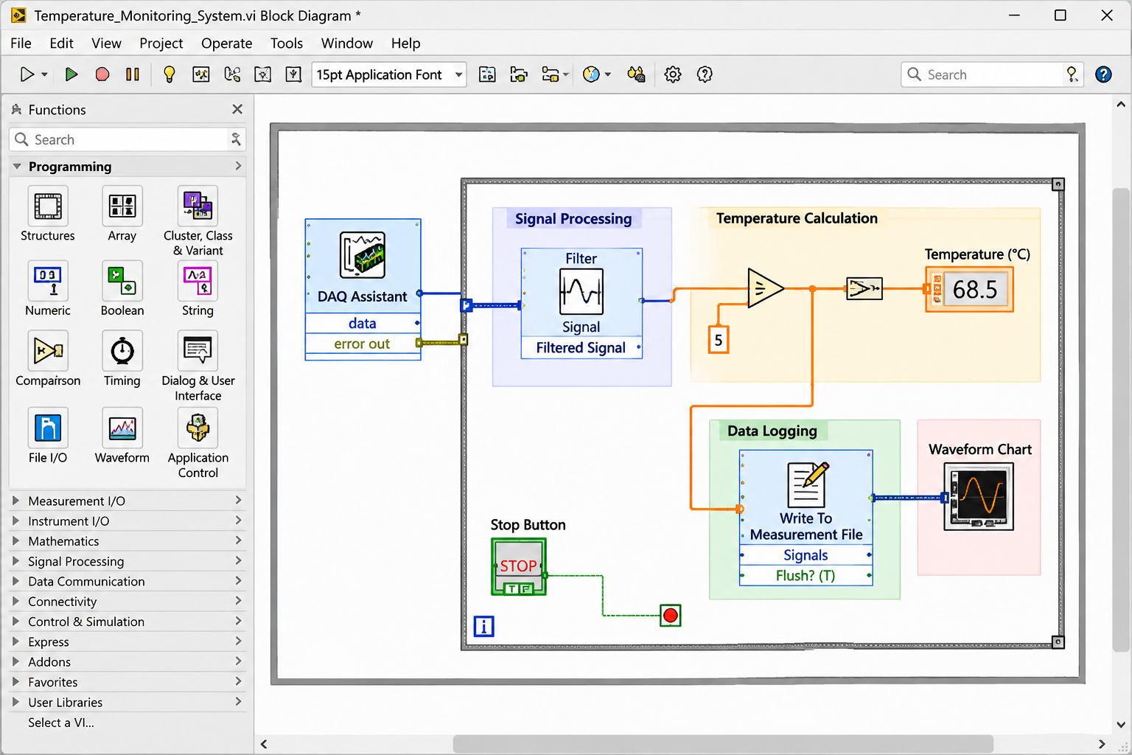The height and width of the screenshot is (755, 1132).
Task: Click the horizontal scrollbar thumb
Action: (723, 744)
